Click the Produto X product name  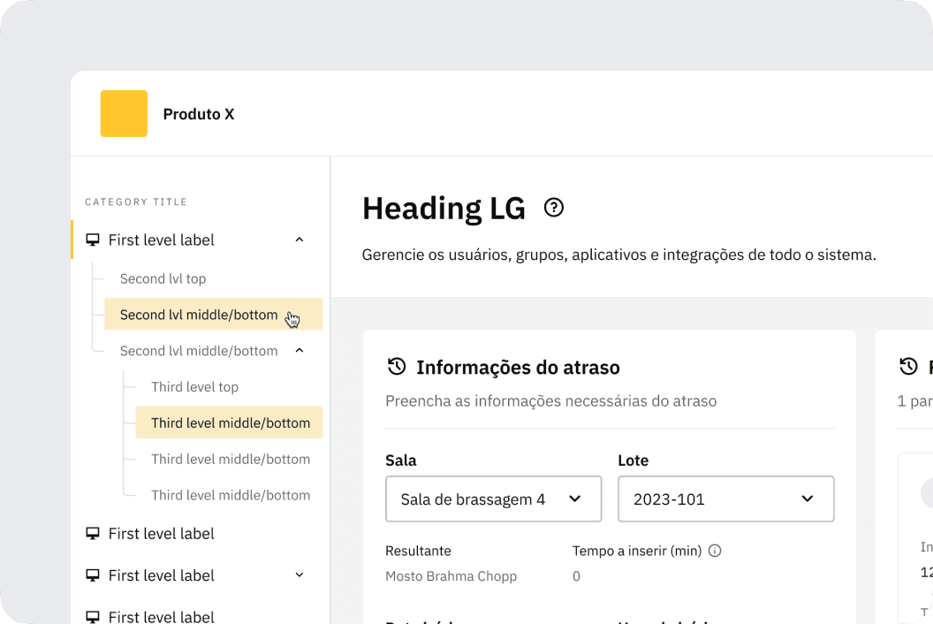click(x=199, y=114)
